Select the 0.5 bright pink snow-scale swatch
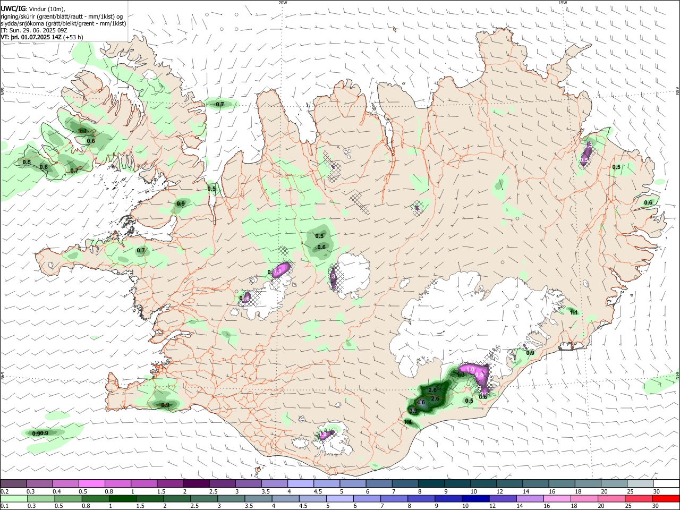Viewport: 680px width, 510px height. [91, 483]
